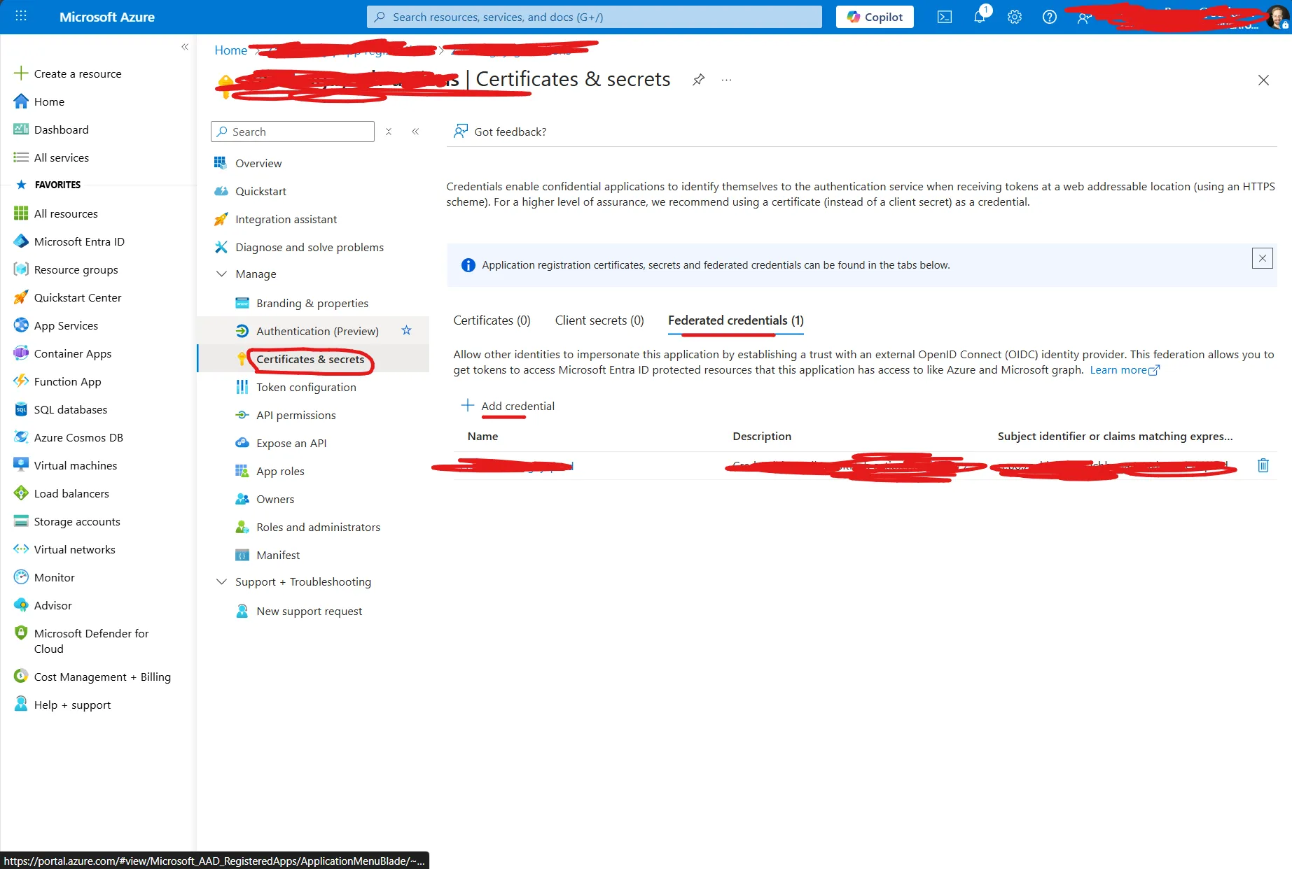Dismiss the application registration info banner
Image resolution: width=1292 pixels, height=869 pixels.
point(1262,258)
